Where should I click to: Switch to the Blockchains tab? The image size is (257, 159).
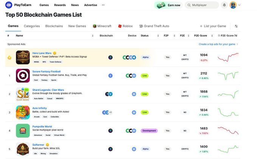54,26
